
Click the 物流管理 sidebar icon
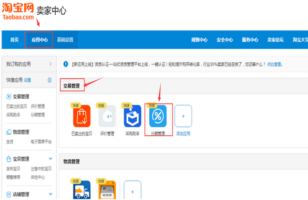tap(9, 132)
